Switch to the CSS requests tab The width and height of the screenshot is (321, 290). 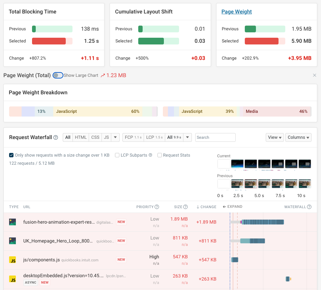[95, 137]
